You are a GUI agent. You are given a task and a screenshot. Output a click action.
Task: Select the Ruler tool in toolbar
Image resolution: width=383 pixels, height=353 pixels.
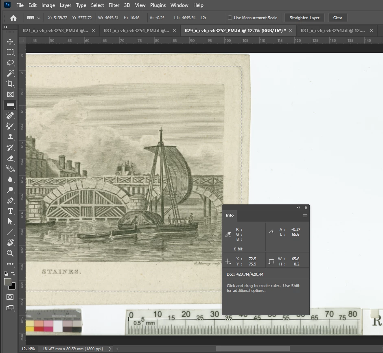[10, 105]
